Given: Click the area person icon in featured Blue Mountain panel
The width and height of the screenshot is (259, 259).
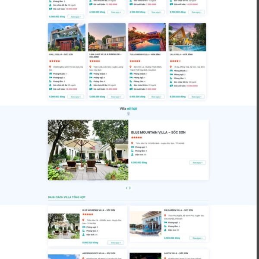Looking at the screenshot, I should click(x=133, y=155).
